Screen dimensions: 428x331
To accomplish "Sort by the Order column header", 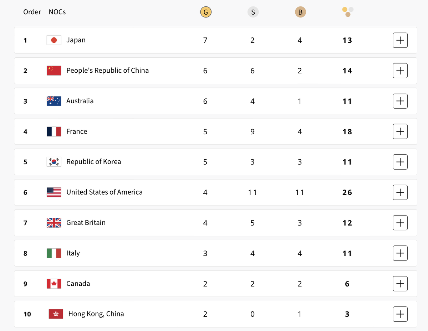I will coord(32,12).
